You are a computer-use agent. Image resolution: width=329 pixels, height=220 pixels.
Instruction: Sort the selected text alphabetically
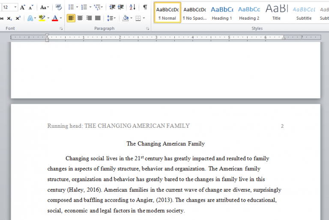(x=132, y=7)
